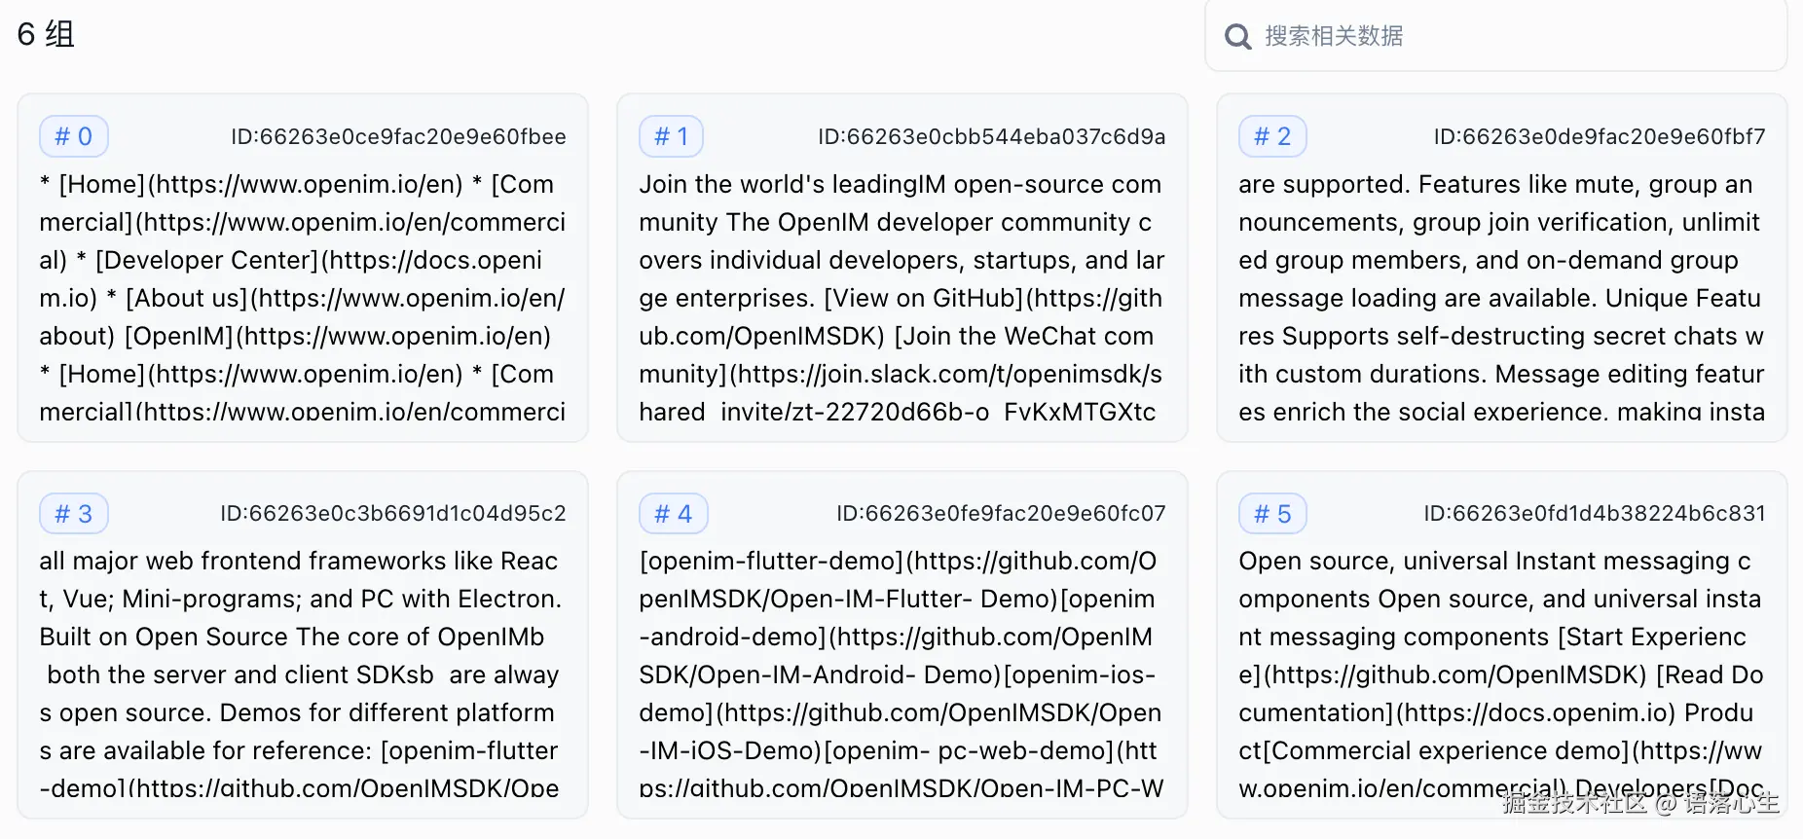Viewport: 1803px width, 839px height.
Task: Click ID:66263e0cbb544eba037c6d9a text
Action: [x=992, y=137]
